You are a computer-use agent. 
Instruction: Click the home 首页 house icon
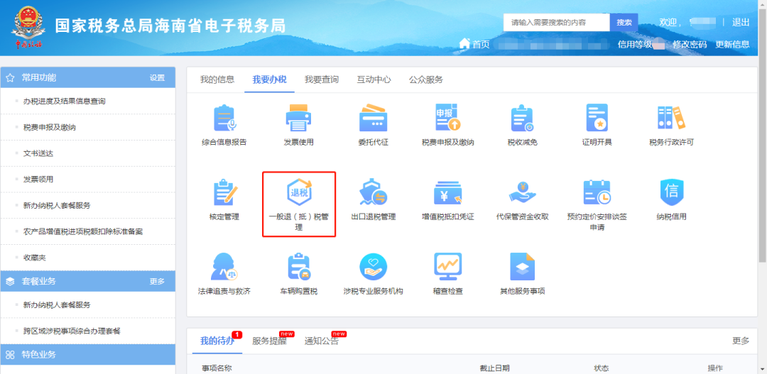click(464, 44)
